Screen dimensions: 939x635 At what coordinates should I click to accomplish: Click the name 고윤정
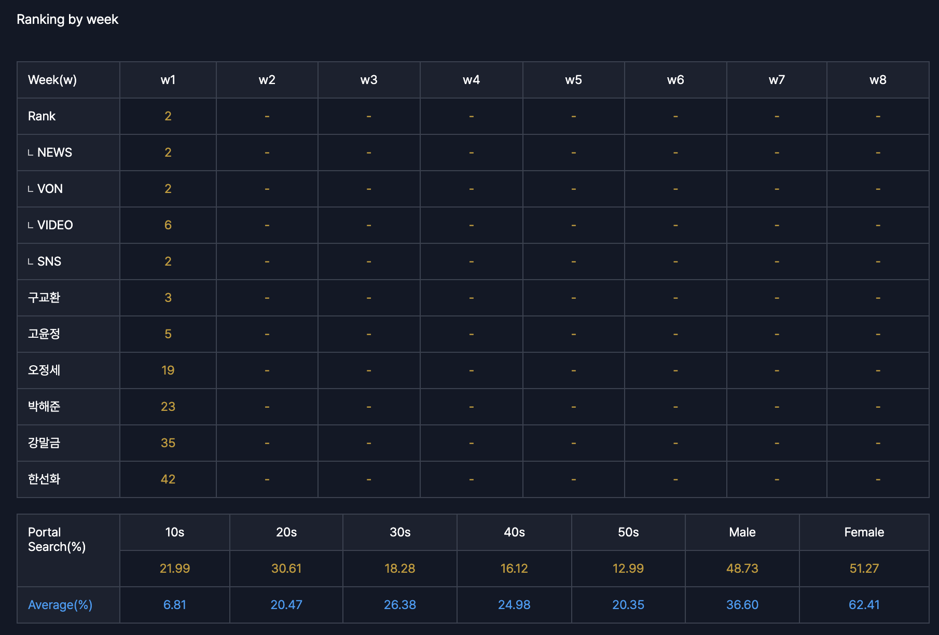pyautogui.click(x=44, y=334)
